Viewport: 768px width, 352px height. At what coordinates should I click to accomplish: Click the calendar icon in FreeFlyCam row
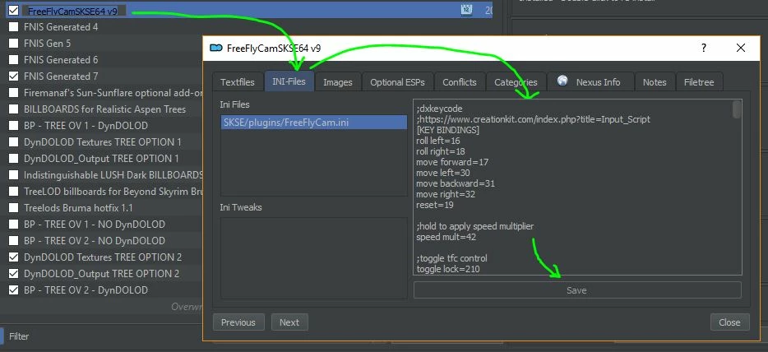[466, 11]
